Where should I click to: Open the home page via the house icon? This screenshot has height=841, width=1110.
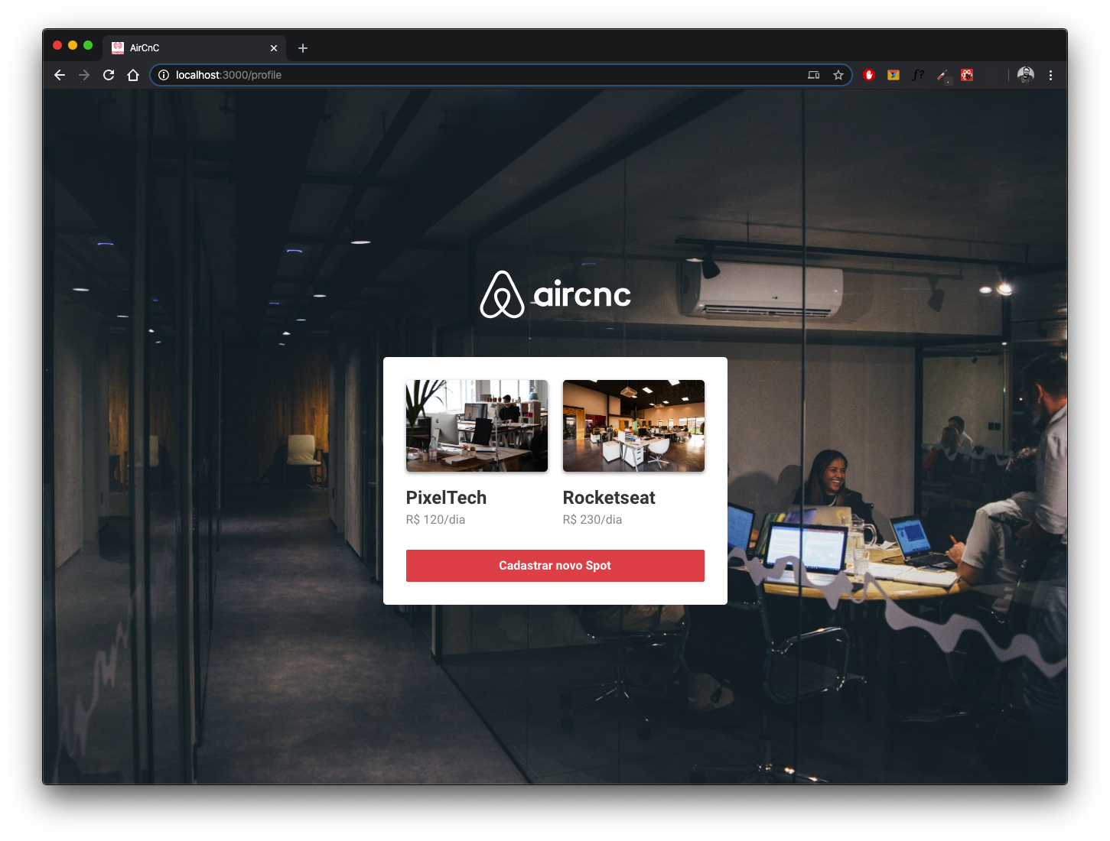coord(133,75)
